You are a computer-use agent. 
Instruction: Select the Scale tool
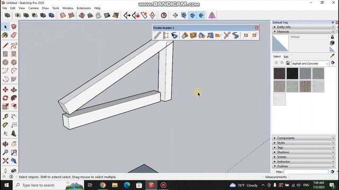pos(5,106)
